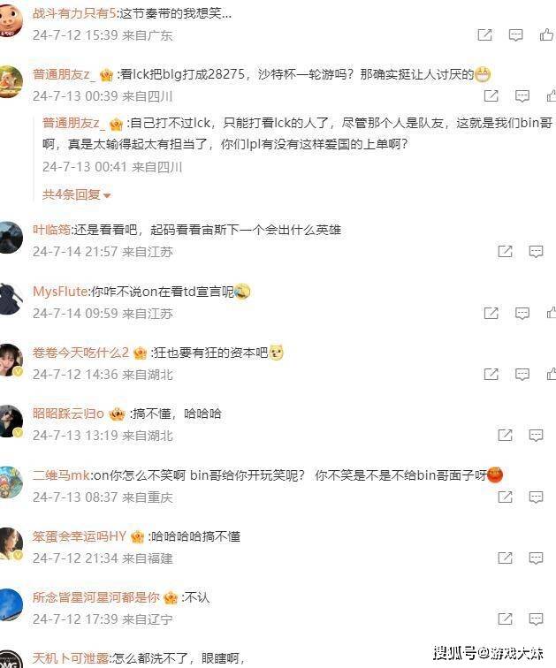Expand the 共4条回复 replies
Screen dimensions: 556x668
pyautogui.click(x=76, y=194)
